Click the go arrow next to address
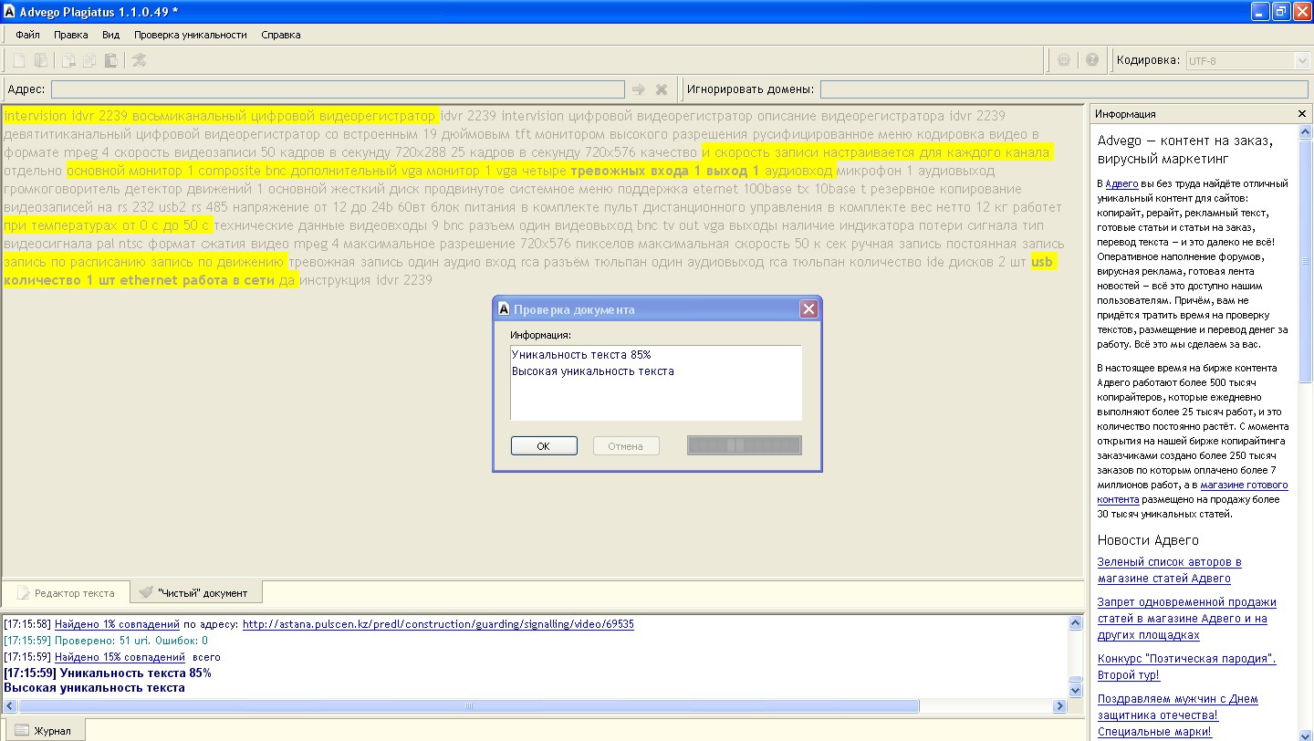The height and width of the screenshot is (741, 1314). 639,89
